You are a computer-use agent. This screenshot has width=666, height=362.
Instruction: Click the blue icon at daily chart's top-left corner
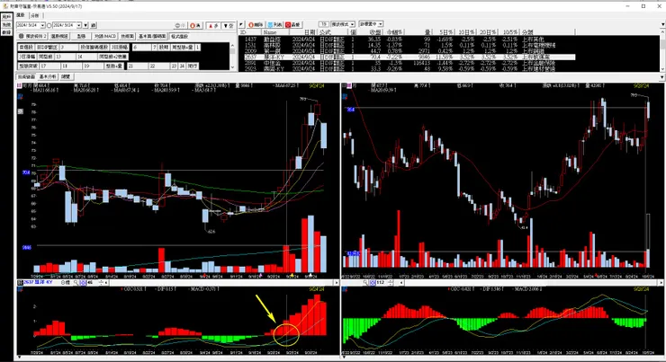tap(19, 97)
